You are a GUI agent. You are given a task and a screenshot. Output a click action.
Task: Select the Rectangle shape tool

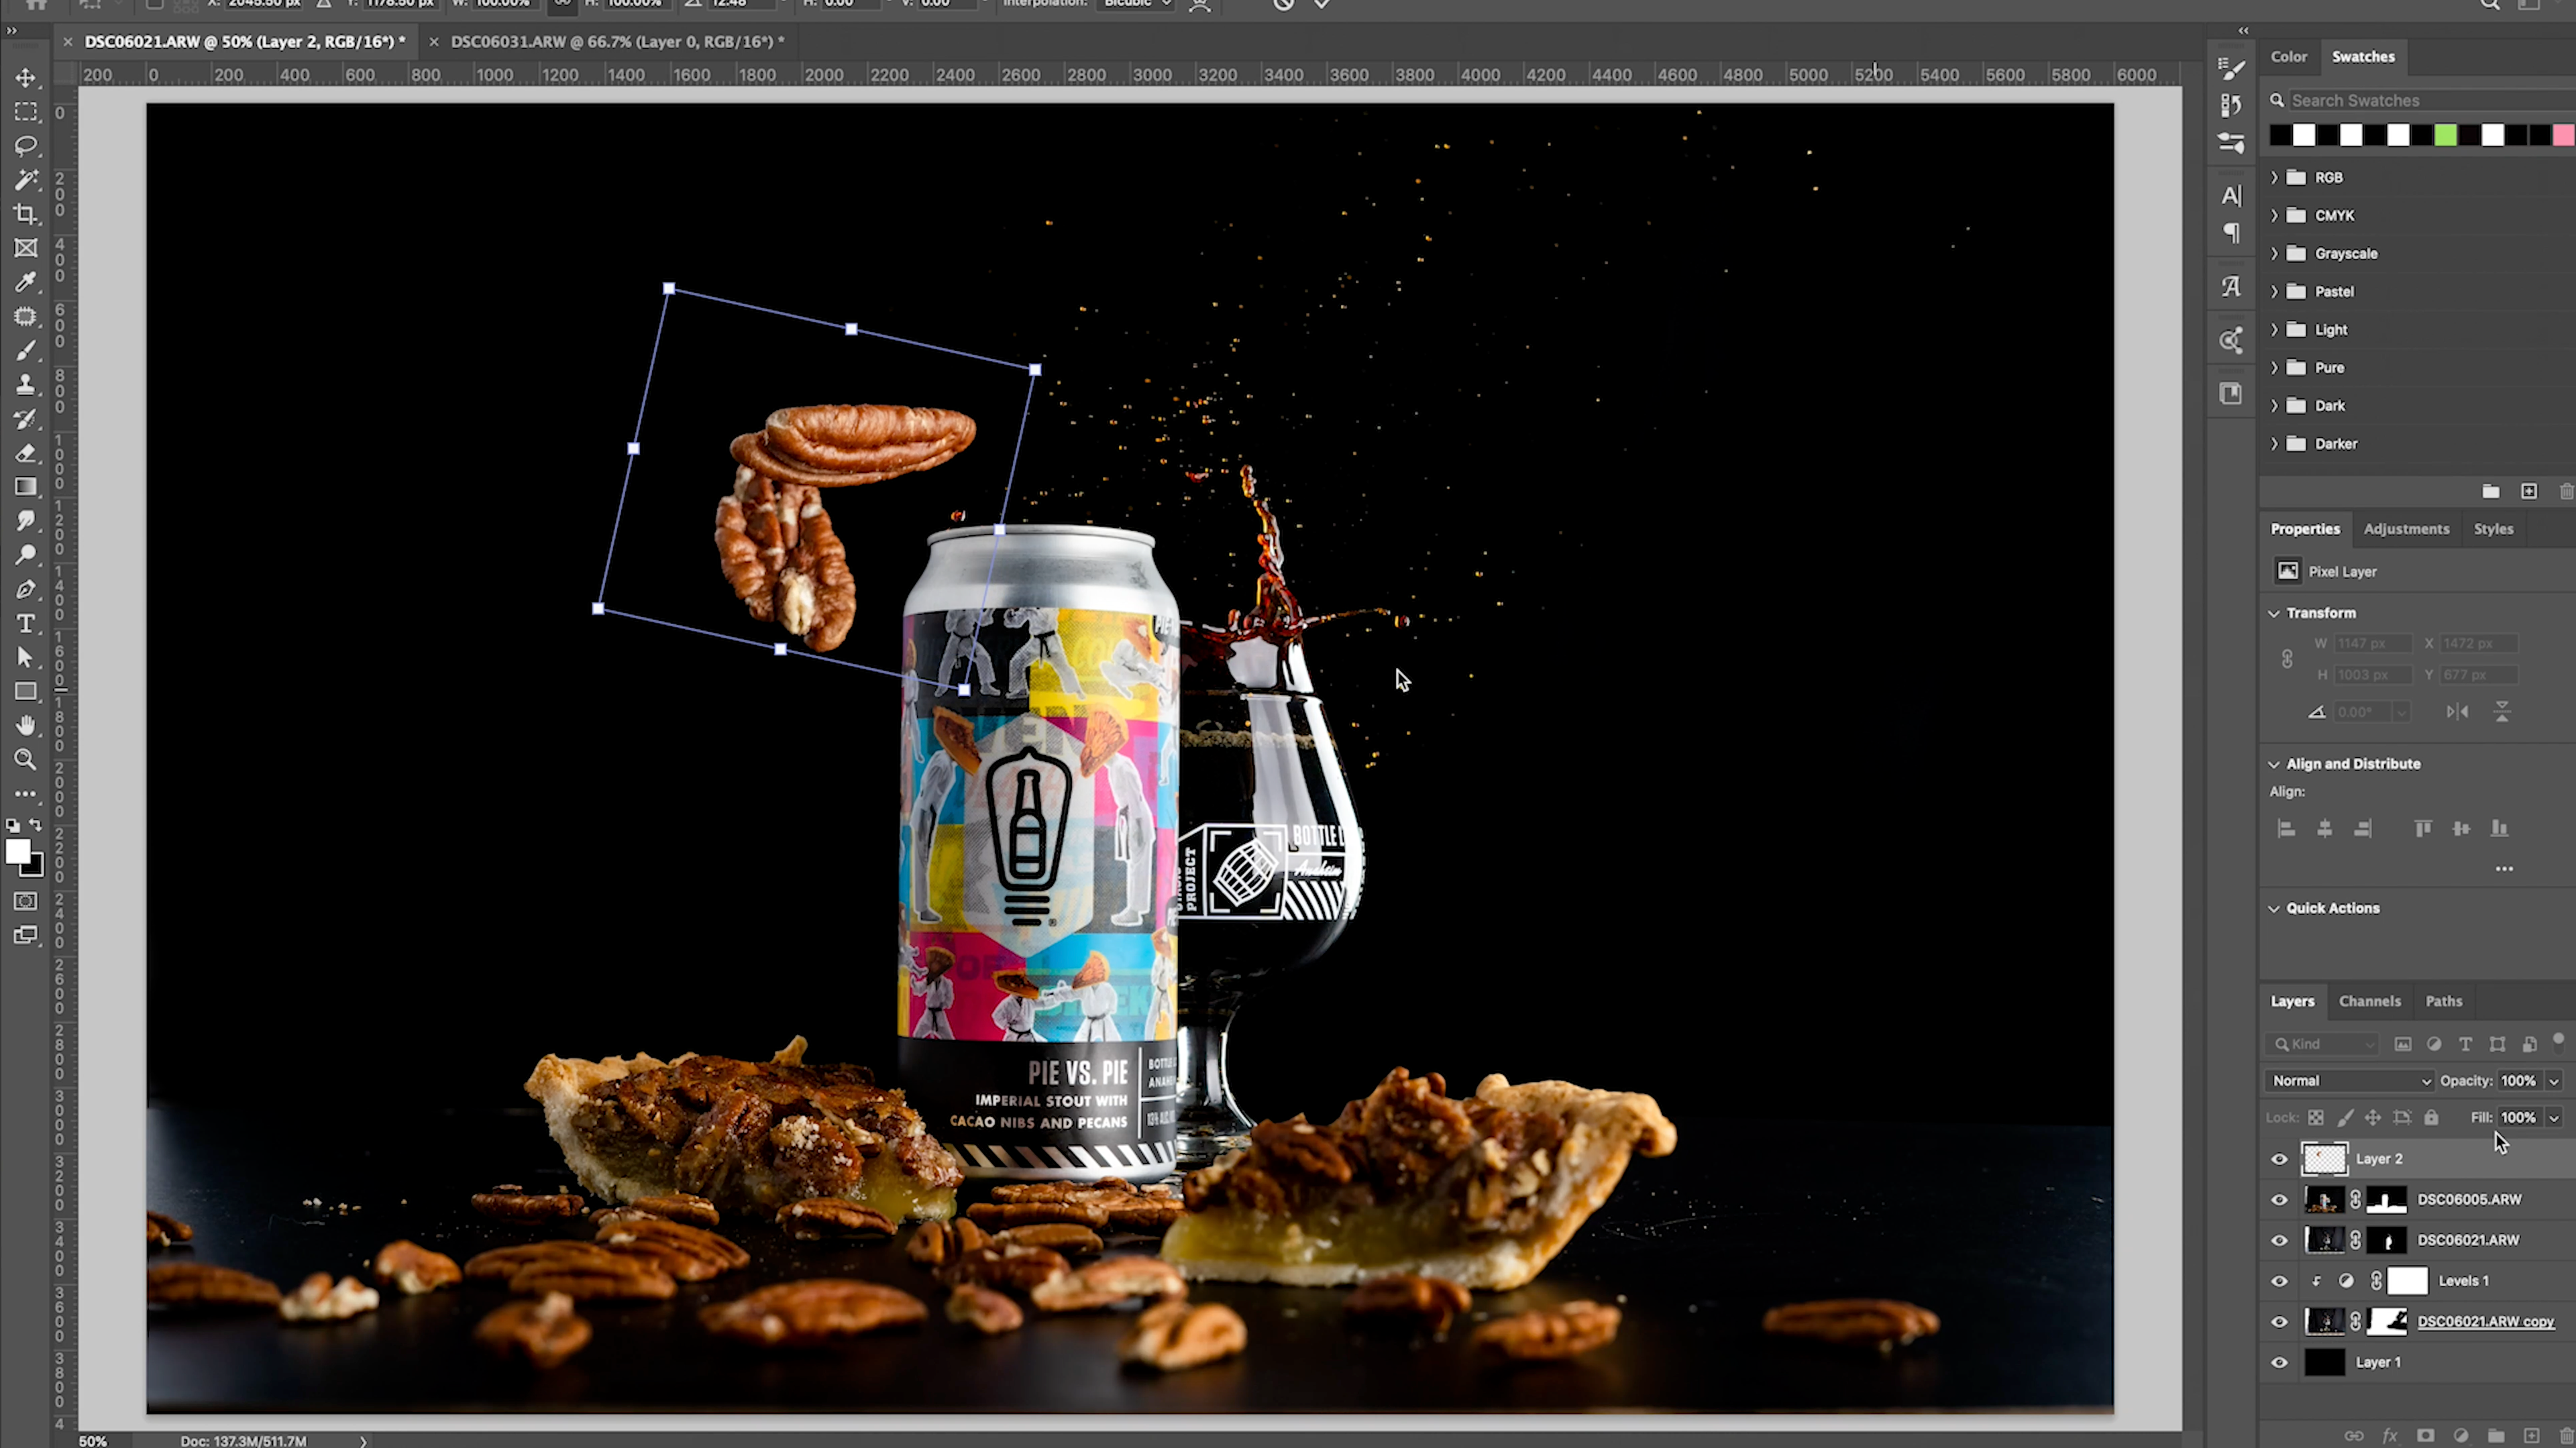[26, 691]
